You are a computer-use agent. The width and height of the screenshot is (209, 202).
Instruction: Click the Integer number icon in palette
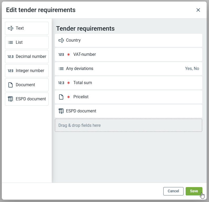(11, 71)
